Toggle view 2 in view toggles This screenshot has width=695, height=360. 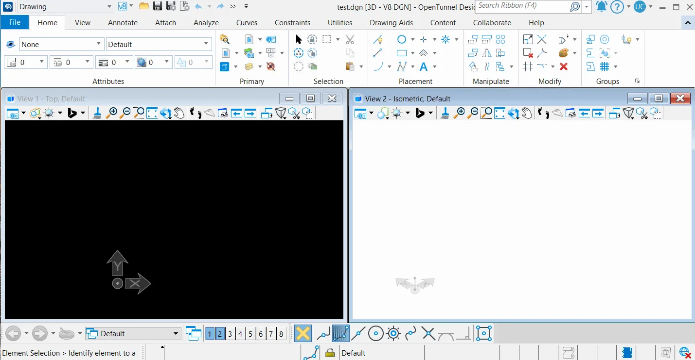point(220,334)
